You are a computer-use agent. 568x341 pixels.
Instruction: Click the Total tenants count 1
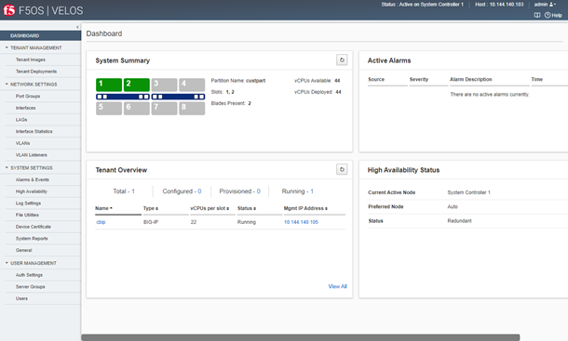coord(133,191)
